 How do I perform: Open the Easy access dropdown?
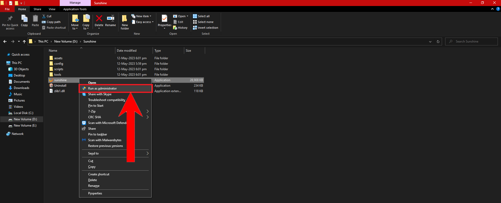point(142,22)
